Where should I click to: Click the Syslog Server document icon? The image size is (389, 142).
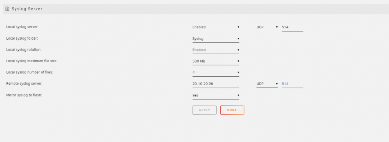[x=7, y=9]
